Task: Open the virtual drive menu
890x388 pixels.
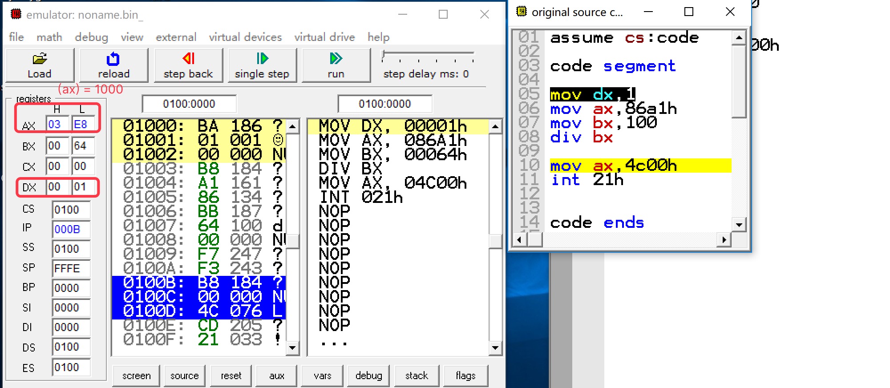Action: click(x=324, y=37)
